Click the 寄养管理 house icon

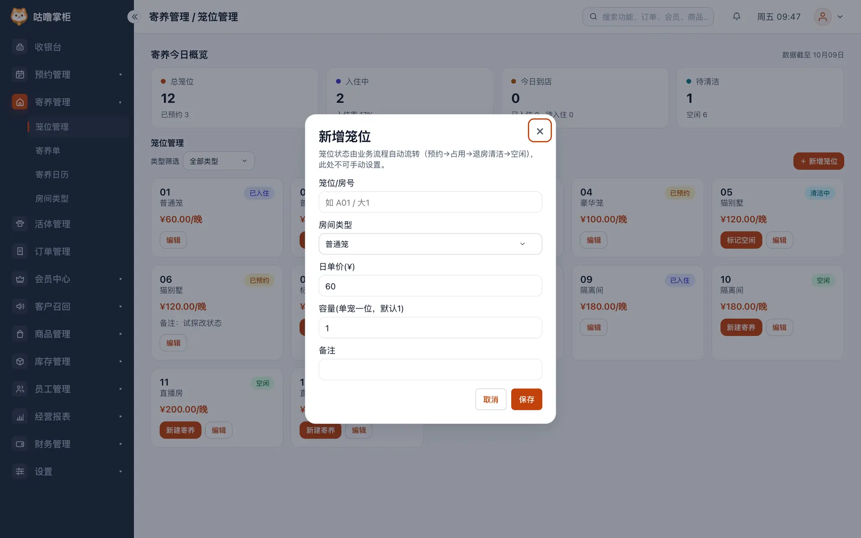click(x=20, y=102)
